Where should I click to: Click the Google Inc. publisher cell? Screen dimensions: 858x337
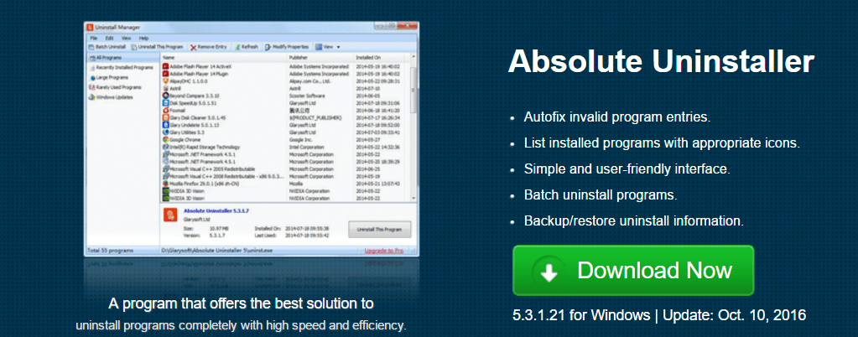coord(301,139)
